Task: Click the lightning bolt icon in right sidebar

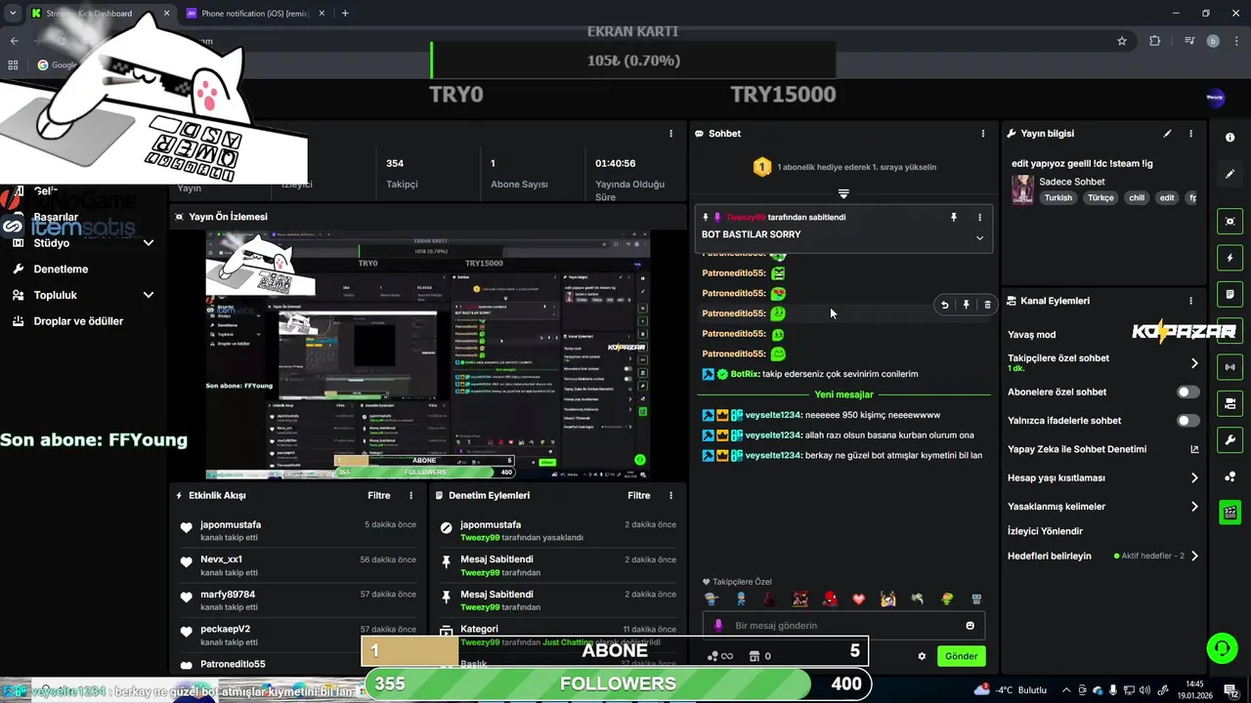Action: 1230,258
